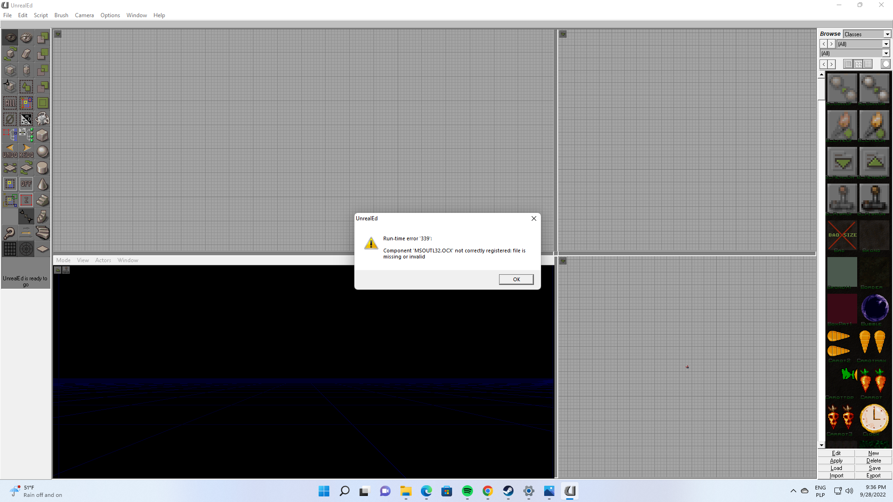Open the question mark help tool
Viewport: 893px width, 502px height.
point(10,233)
